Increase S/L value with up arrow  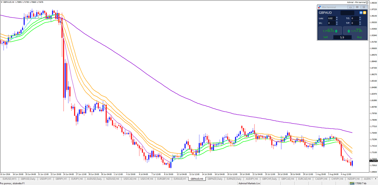337,22
